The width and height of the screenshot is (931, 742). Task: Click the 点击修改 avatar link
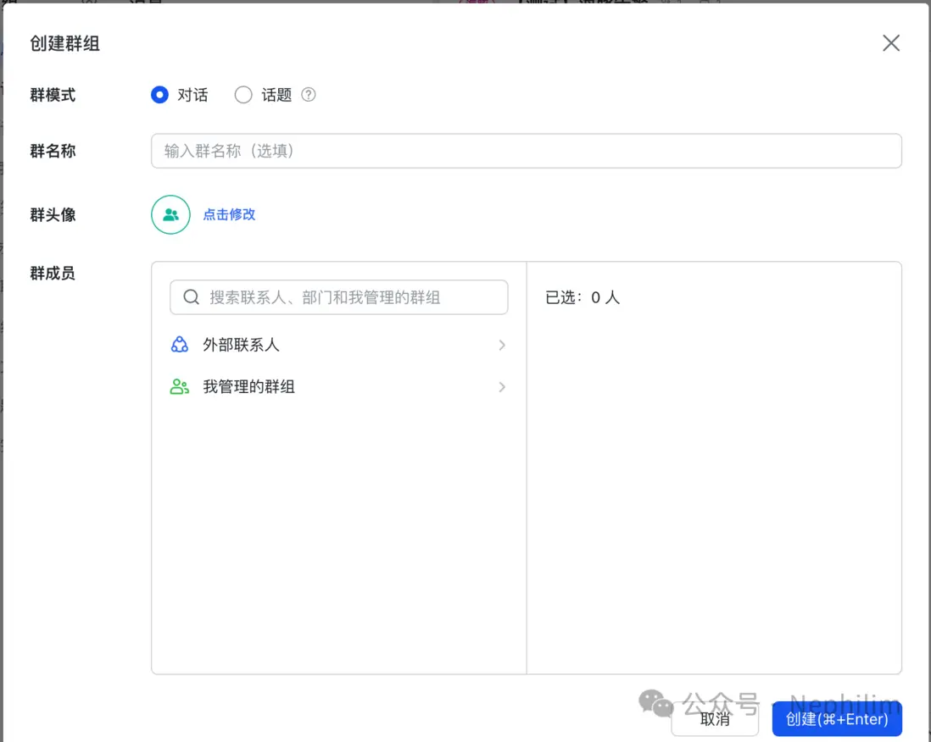tap(228, 214)
